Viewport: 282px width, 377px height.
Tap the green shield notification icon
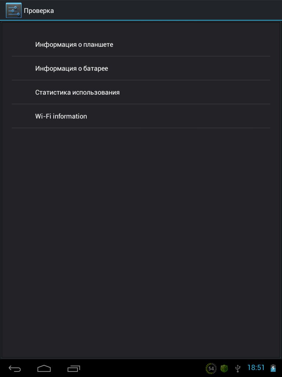(x=224, y=368)
